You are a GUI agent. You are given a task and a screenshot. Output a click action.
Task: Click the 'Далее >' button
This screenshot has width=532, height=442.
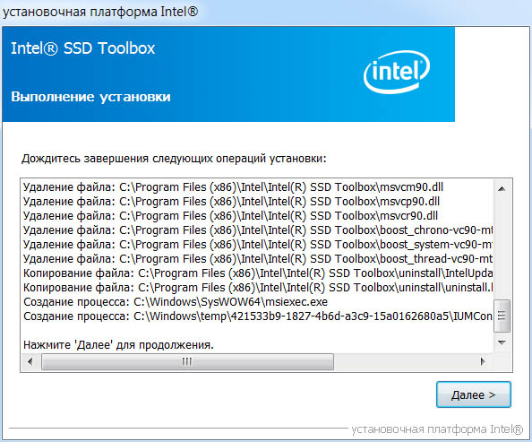coord(473,394)
